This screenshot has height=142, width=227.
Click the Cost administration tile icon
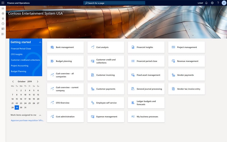point(52,116)
